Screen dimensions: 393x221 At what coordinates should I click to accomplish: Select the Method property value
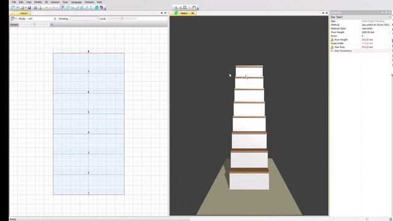coord(376,25)
